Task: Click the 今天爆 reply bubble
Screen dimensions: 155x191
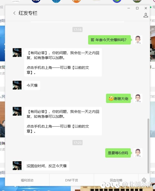Action: point(32,85)
